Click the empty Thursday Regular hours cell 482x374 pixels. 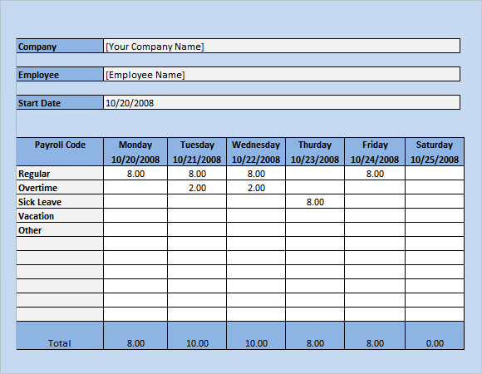click(315, 174)
